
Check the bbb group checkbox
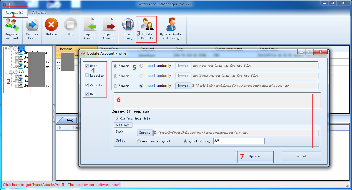11,72
